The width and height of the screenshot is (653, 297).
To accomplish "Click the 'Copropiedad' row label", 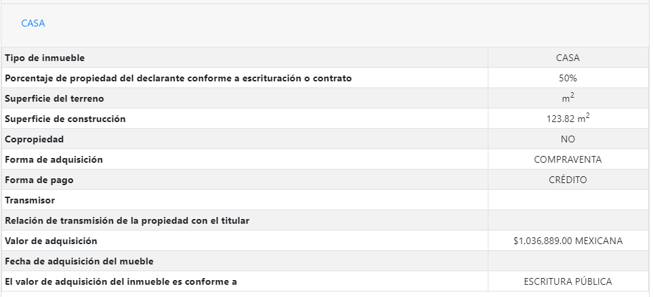I will pyautogui.click(x=35, y=139).
